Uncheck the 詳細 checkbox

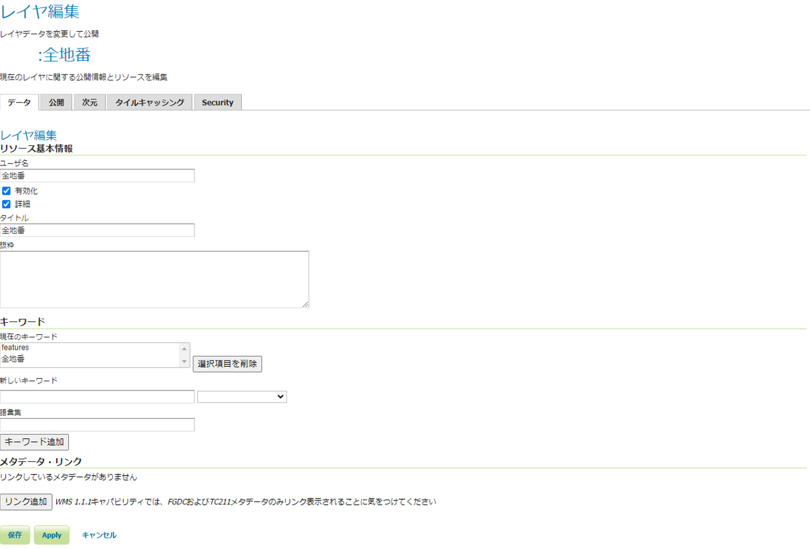click(7, 204)
